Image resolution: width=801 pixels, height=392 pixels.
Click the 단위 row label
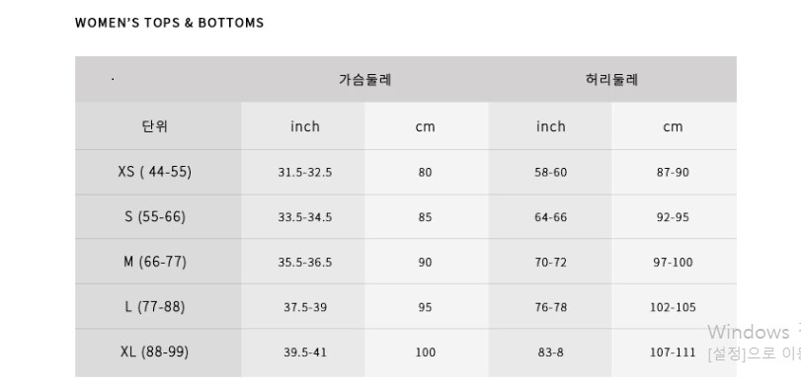pyautogui.click(x=155, y=126)
